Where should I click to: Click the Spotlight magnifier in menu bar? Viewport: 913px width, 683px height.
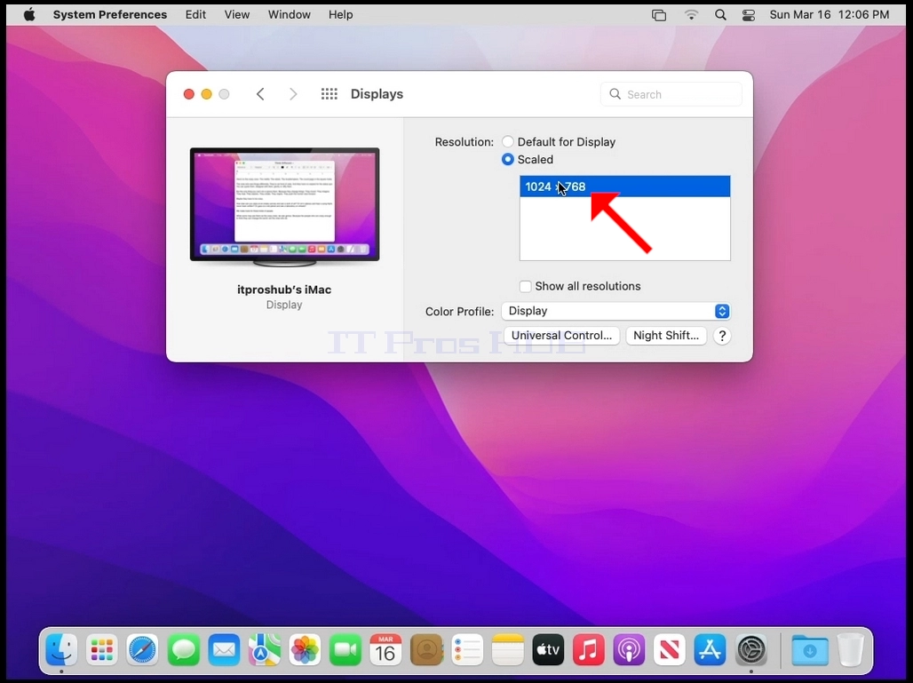720,15
